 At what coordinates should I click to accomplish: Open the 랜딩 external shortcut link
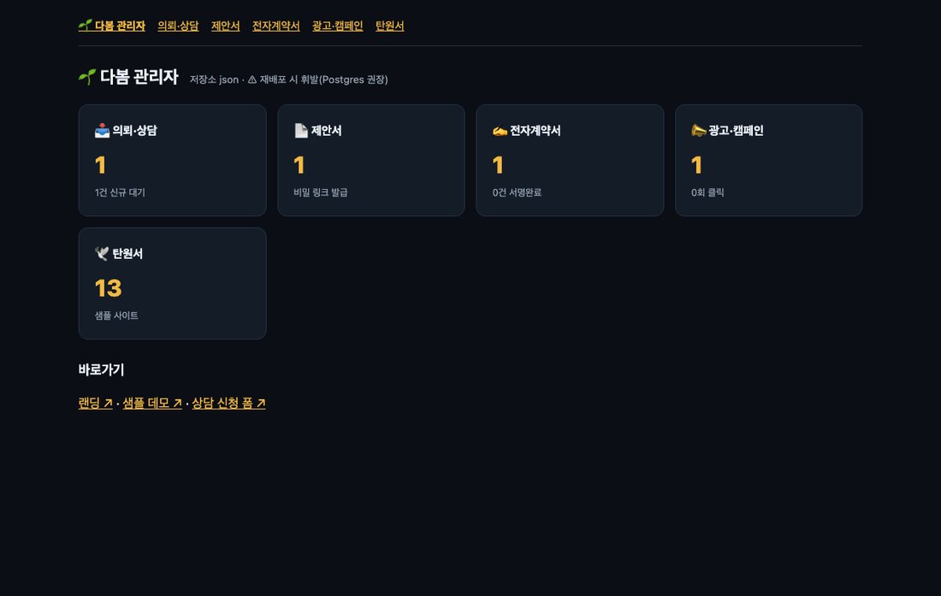coord(96,403)
